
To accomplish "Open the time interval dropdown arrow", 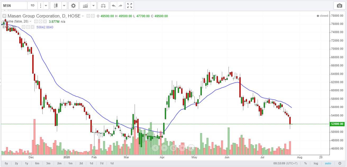I will coord(46,5).
